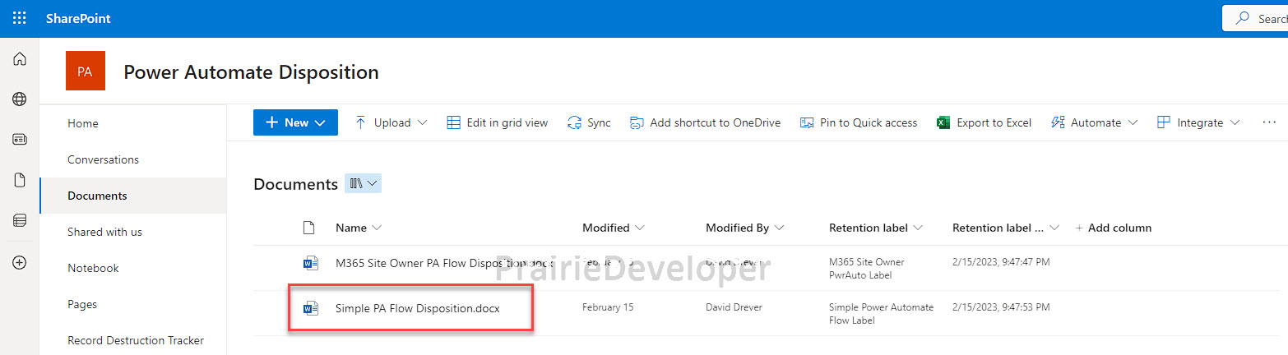
Task: Go to Home in site navigation
Action: (83, 123)
